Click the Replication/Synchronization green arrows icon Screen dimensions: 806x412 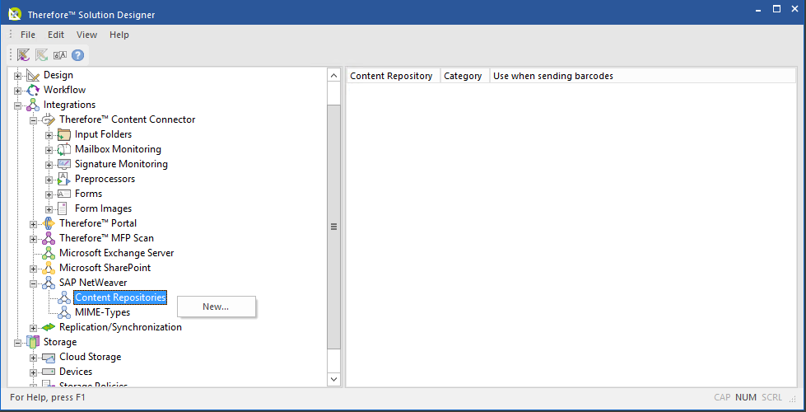[x=49, y=327]
